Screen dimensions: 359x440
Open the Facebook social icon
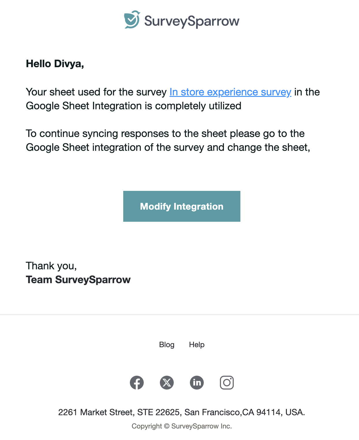click(137, 383)
